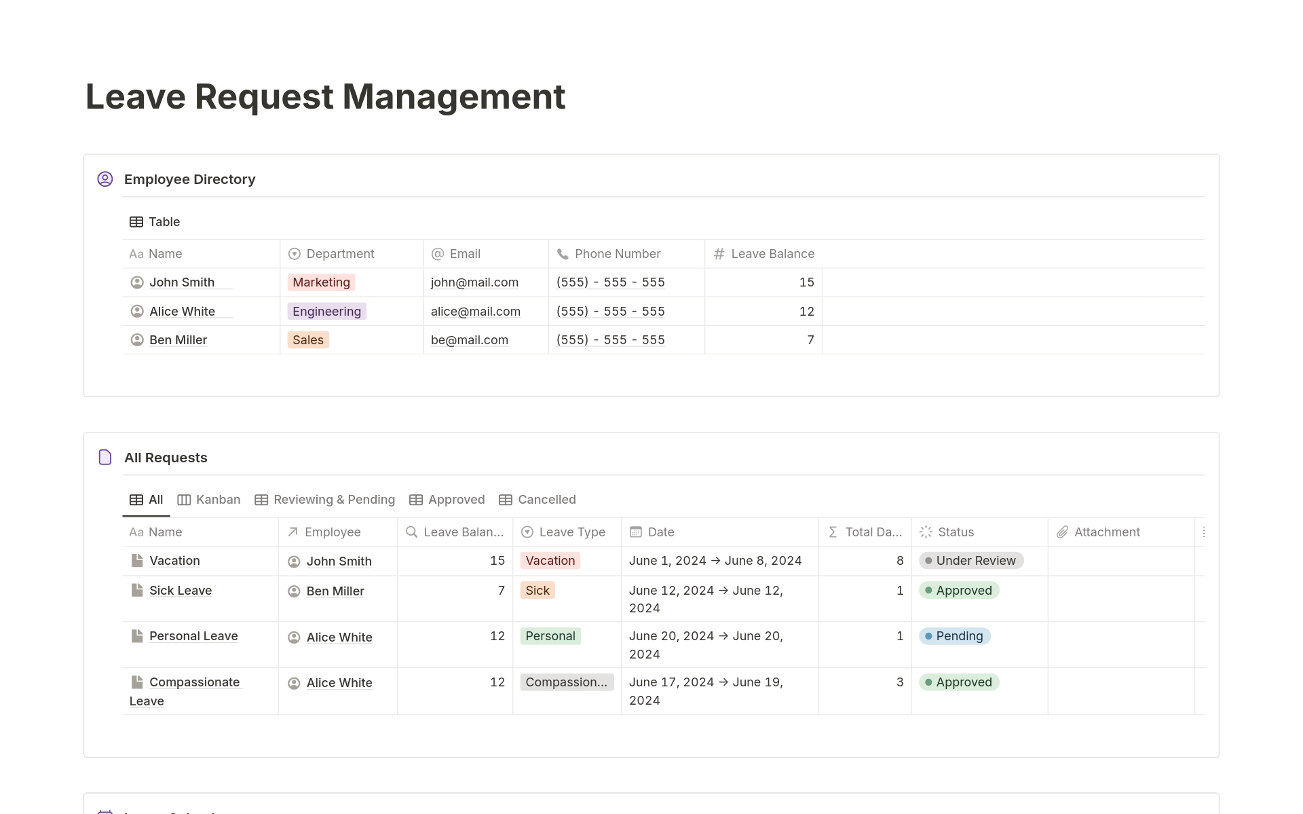The width and height of the screenshot is (1303, 814).
Task: Click John Smith's avatar icon in directory
Action: (x=137, y=282)
